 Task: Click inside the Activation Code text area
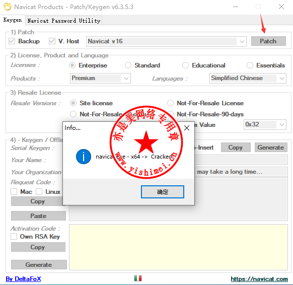(x=178, y=247)
